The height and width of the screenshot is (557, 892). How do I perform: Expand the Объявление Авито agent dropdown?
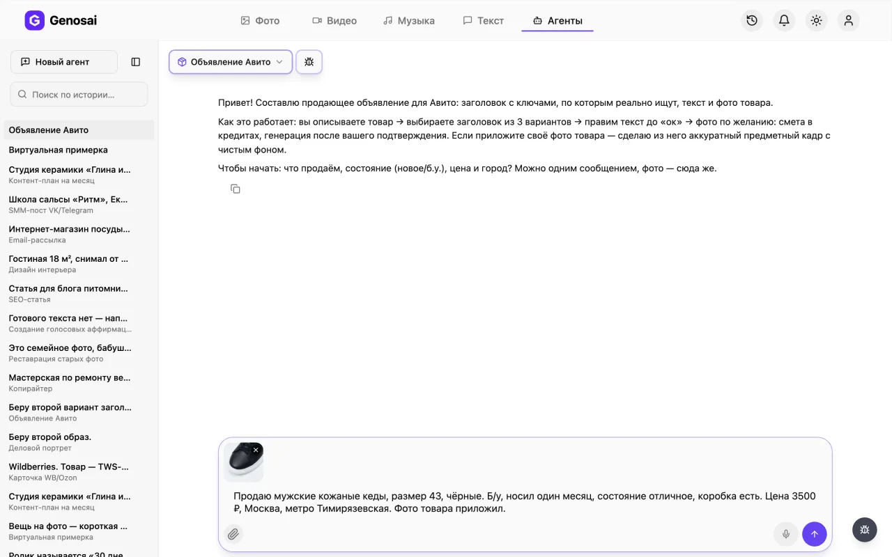[231, 62]
